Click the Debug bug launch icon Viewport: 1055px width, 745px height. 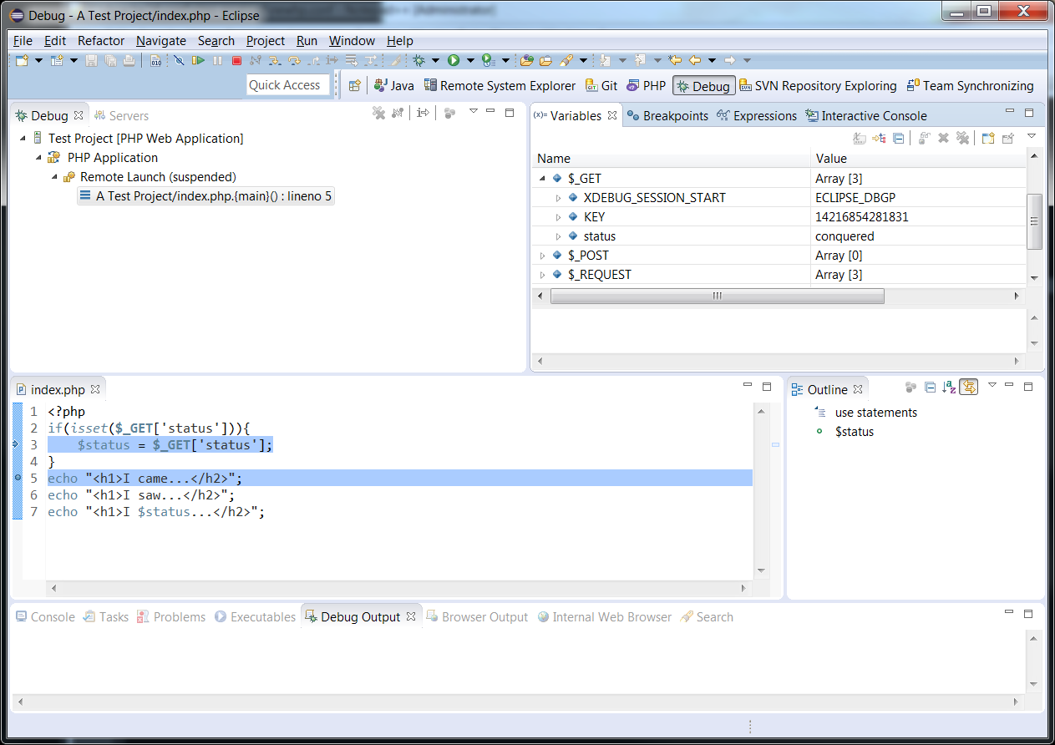pos(419,60)
